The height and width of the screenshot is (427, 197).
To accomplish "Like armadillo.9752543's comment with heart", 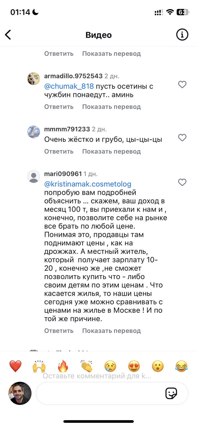I will coord(182,84).
